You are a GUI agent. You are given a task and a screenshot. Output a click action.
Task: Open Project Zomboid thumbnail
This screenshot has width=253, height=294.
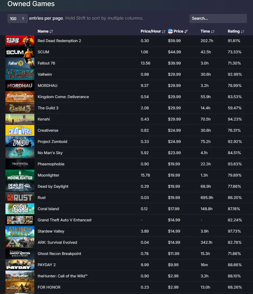coord(20,142)
